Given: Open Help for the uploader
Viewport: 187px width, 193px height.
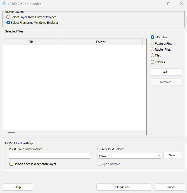Looking at the screenshot, I should [18, 187].
